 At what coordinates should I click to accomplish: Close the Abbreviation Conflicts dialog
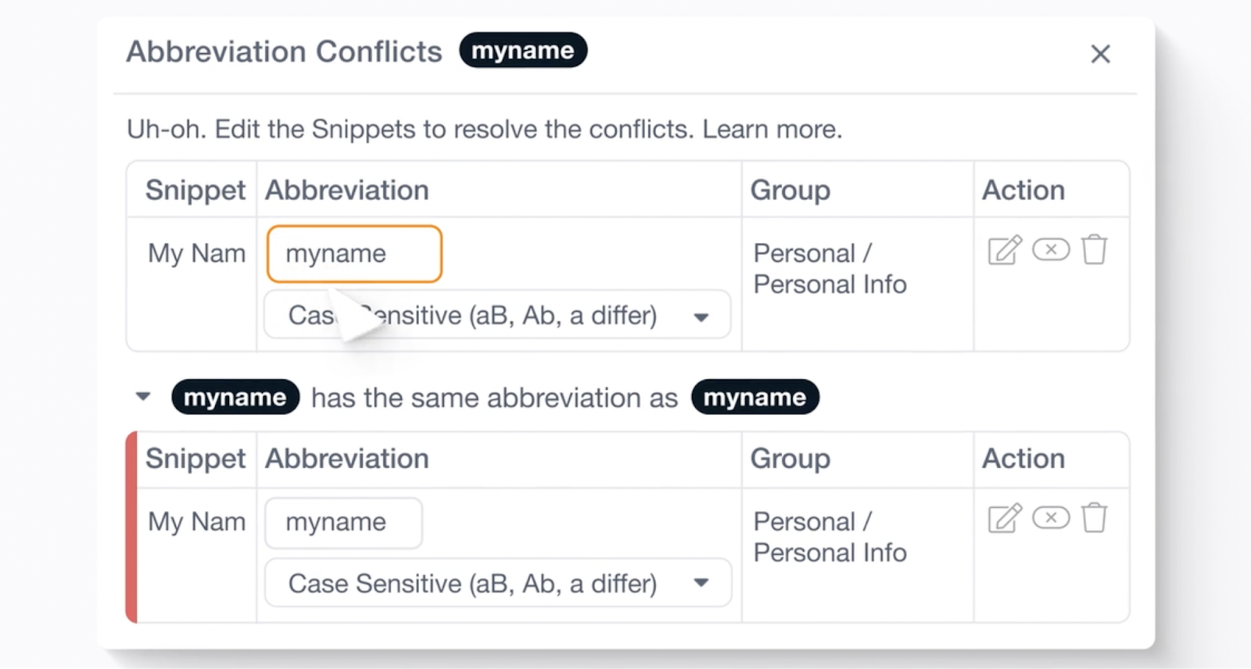click(x=1100, y=54)
